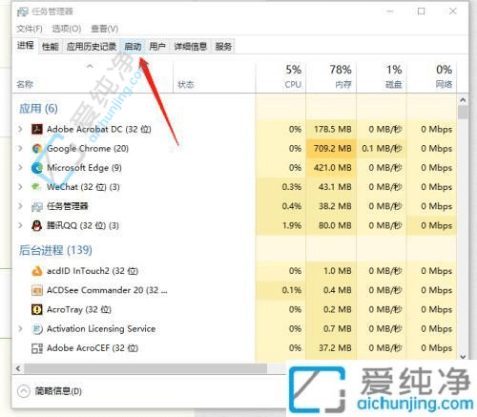The height and width of the screenshot is (417, 477).
Task: Select Chrome's 0.1 MB/秒 disk cell
Action: tap(382, 149)
